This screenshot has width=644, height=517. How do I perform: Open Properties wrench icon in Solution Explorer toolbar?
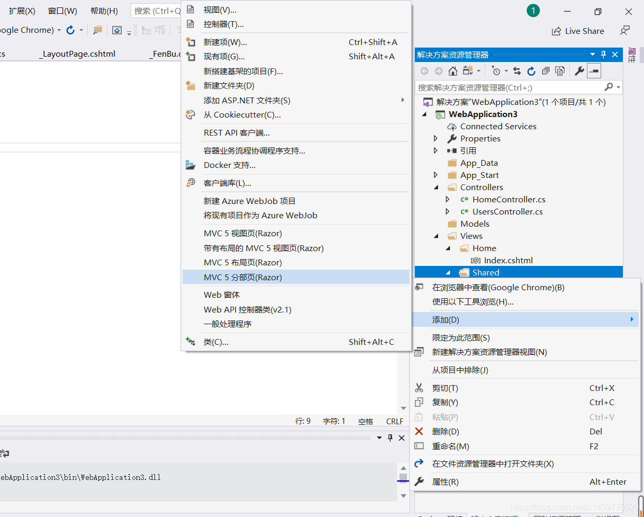579,71
